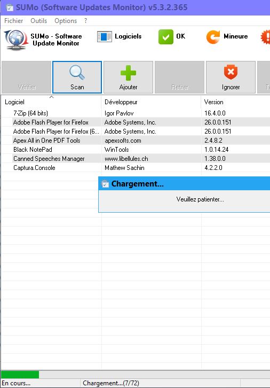Click the SUMo title bar app icon
The width and height of the screenshot is (270, 388).
[x=10, y=7]
